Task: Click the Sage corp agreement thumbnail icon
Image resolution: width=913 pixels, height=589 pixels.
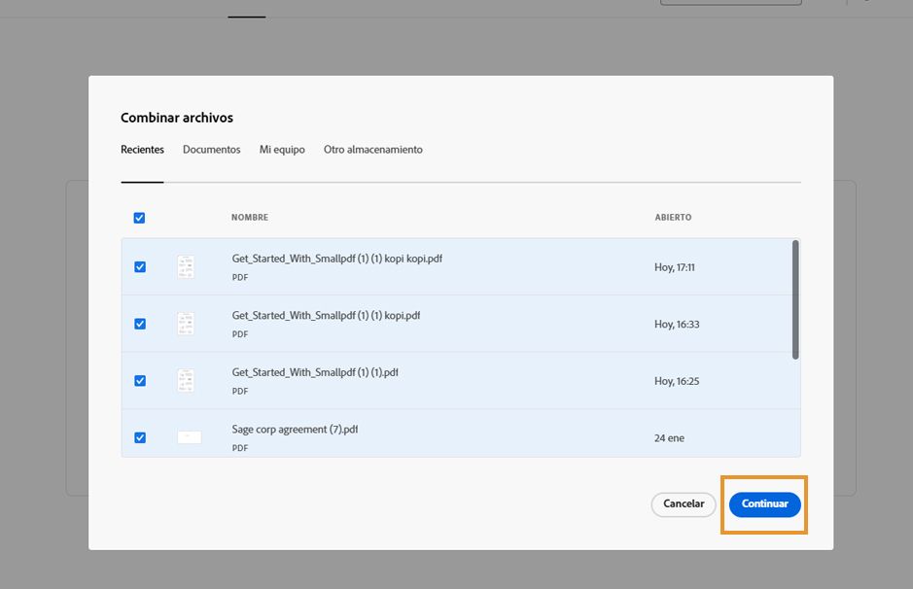Action: coord(189,437)
